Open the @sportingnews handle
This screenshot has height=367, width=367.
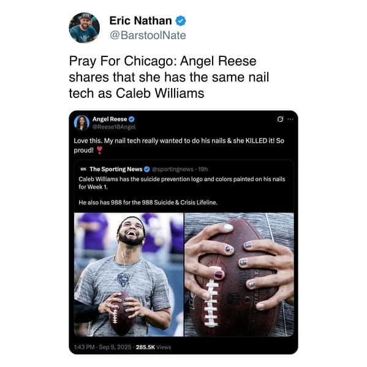point(173,169)
